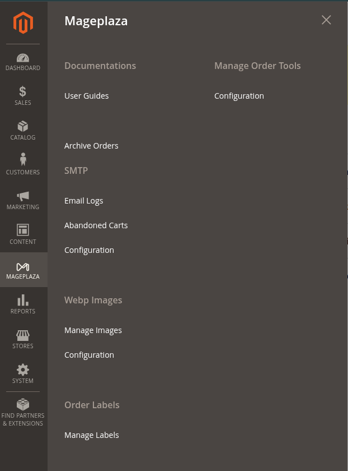The width and height of the screenshot is (348, 471).
Task: Open the Dashboard sidebar icon
Action: pyautogui.click(x=23, y=58)
